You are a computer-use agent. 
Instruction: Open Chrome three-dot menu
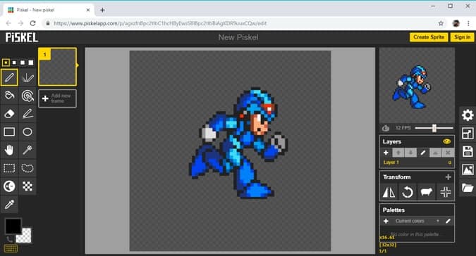[468, 23]
